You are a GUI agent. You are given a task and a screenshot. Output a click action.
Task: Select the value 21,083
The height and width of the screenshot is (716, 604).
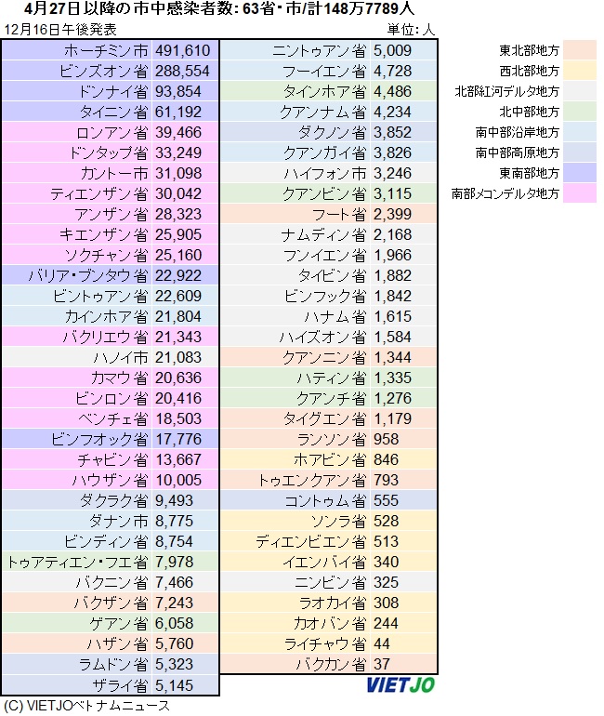point(178,358)
